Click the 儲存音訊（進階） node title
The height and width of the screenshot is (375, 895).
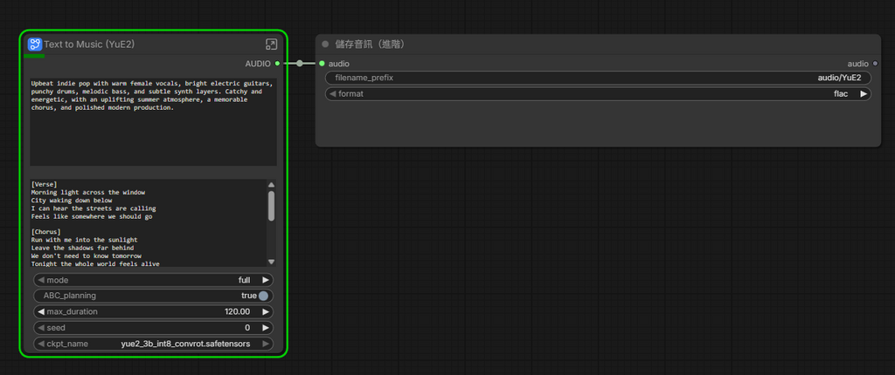(370, 44)
